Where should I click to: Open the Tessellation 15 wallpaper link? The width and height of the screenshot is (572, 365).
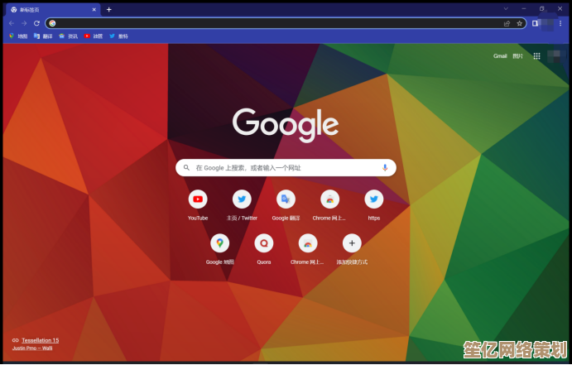(40, 340)
